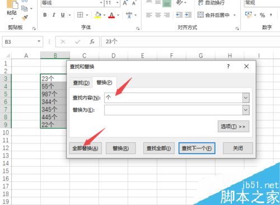
Task: Apply percent style icon
Action: (x=263, y=15)
